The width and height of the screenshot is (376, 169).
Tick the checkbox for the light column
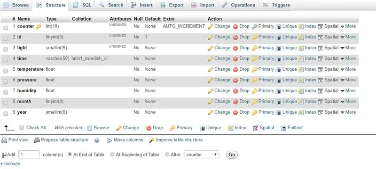point(6,50)
